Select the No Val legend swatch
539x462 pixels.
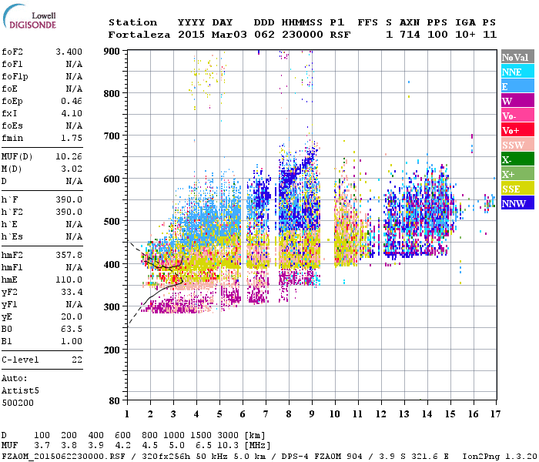click(x=517, y=57)
